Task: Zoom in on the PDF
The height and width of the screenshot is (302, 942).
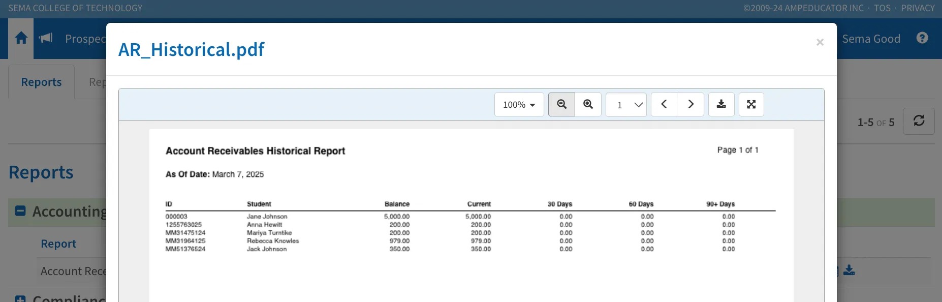Action: click(588, 104)
